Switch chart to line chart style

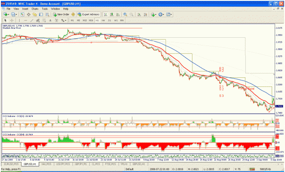(118, 15)
